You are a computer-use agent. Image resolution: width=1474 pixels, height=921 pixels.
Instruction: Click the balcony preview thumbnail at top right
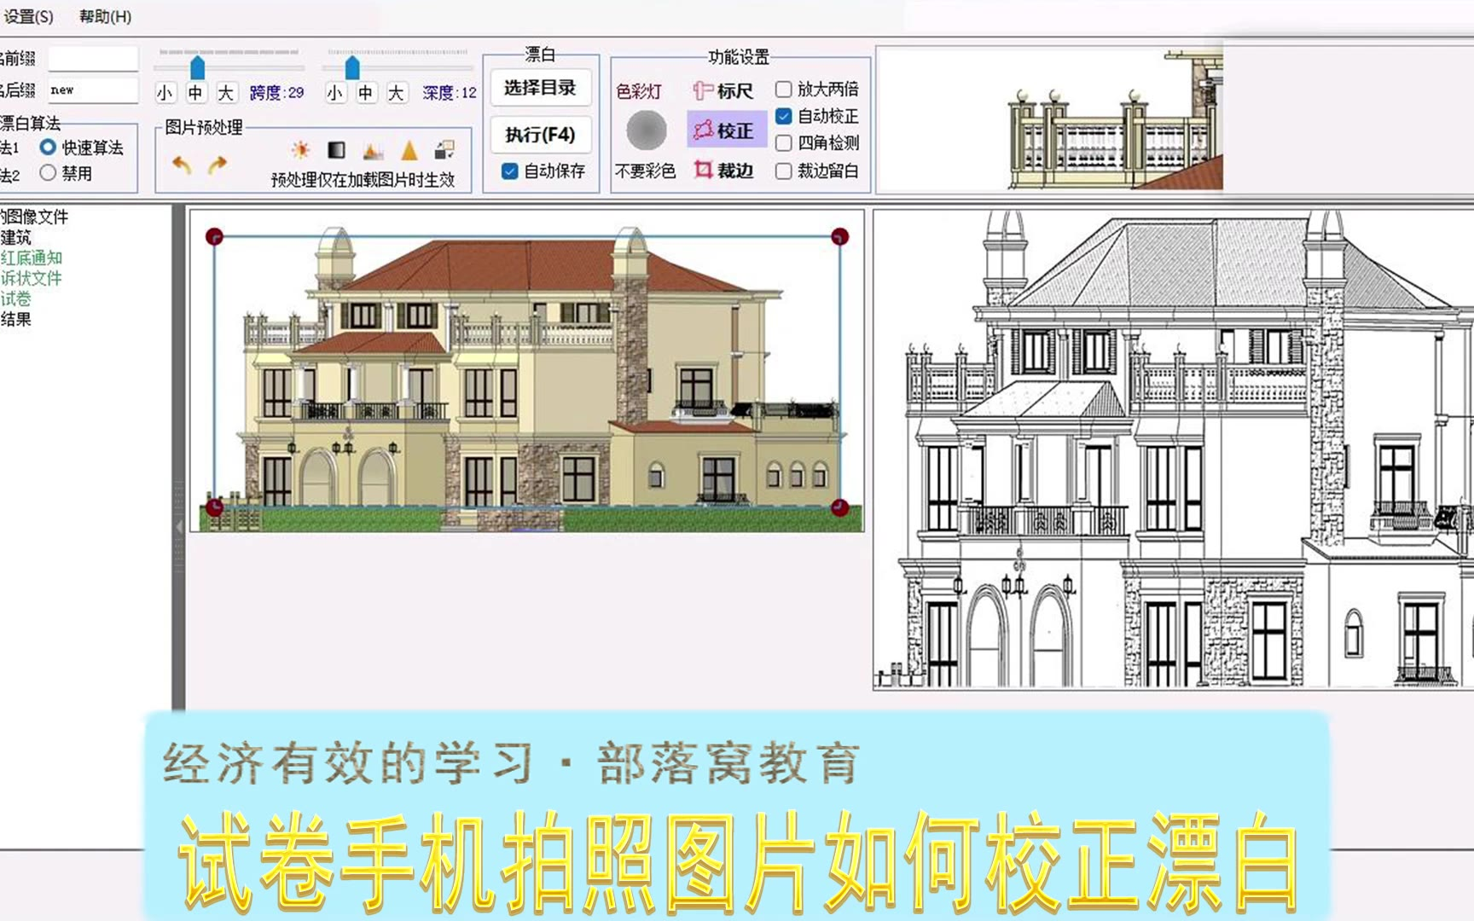click(1050, 119)
